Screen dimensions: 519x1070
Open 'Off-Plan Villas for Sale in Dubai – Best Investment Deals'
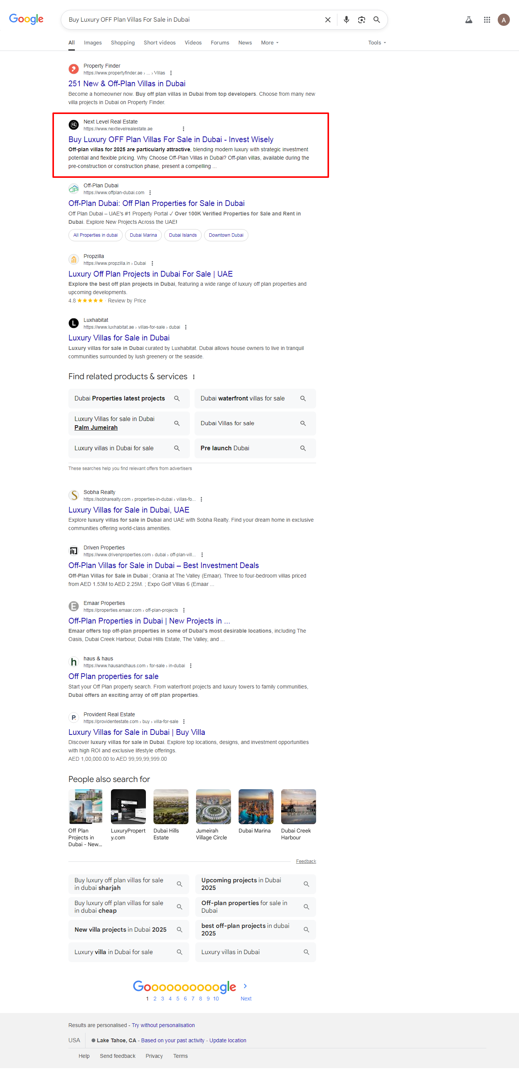[164, 565]
